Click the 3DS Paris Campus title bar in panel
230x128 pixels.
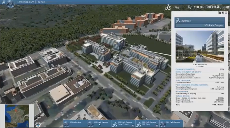pos(200,25)
